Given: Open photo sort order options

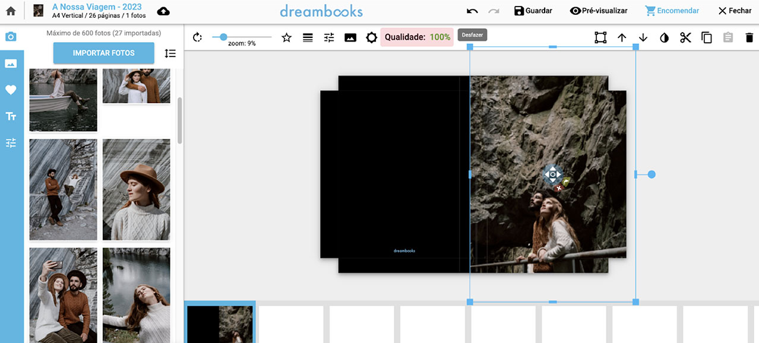Looking at the screenshot, I should click(170, 53).
